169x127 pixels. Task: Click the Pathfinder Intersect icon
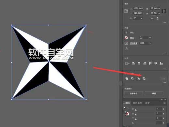[x=138, y=78]
